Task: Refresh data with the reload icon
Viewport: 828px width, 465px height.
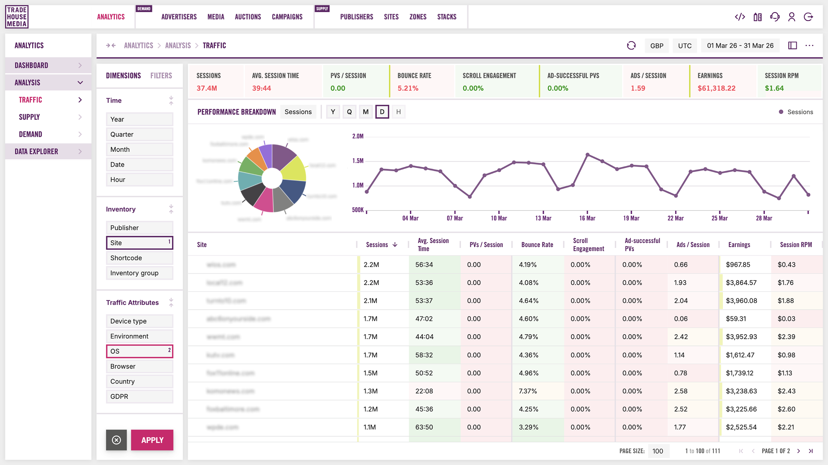Action: (631, 46)
